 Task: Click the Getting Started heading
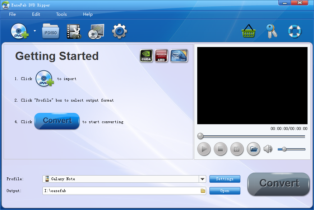(57, 56)
